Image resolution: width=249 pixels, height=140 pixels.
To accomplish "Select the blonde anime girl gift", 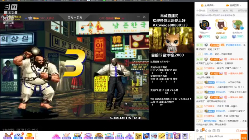I will coord(169,136).
